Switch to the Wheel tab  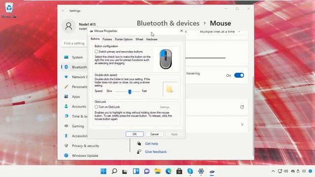tap(139, 39)
